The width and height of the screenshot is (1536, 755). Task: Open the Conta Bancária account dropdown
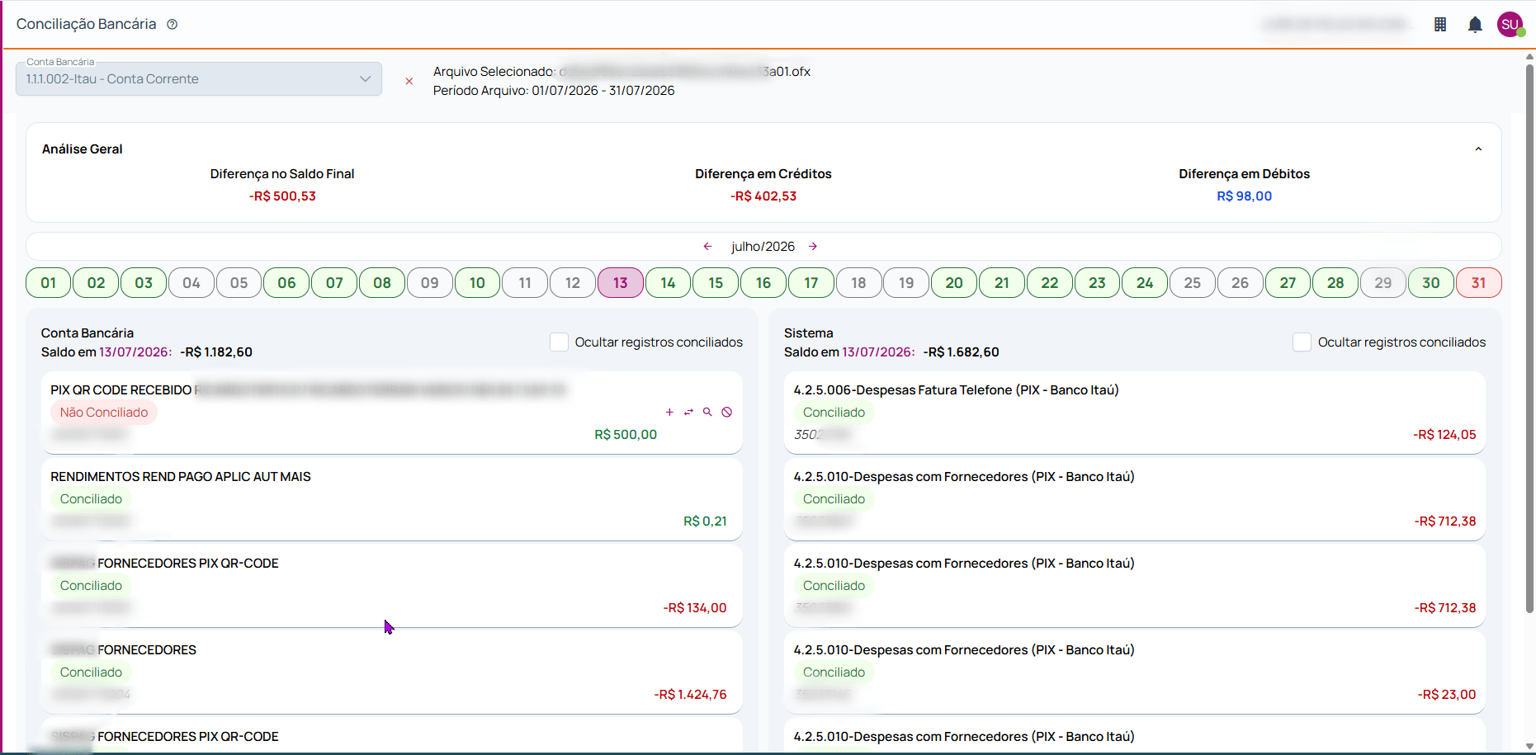199,79
